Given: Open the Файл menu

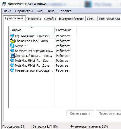Looking at the screenshot, I should click(x=7, y=11).
